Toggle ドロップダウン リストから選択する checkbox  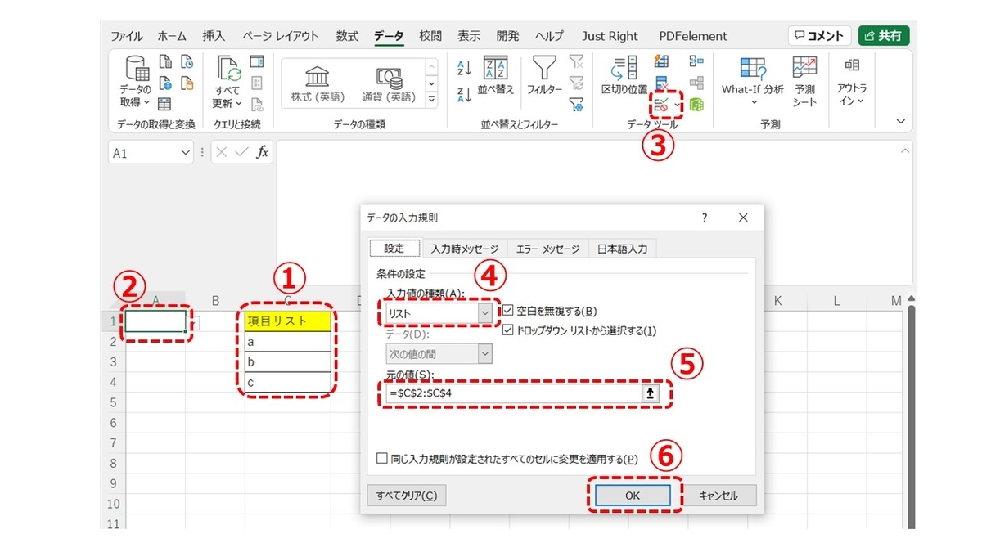(x=508, y=331)
